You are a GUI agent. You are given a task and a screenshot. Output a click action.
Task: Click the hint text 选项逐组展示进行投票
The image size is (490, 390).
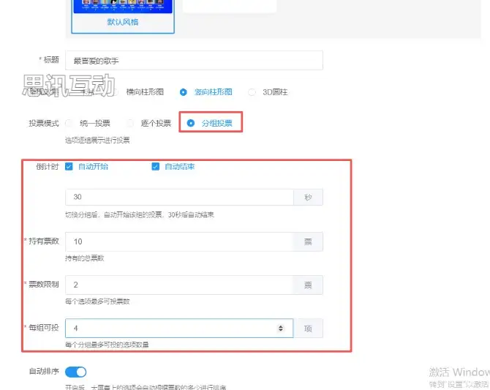(x=97, y=140)
